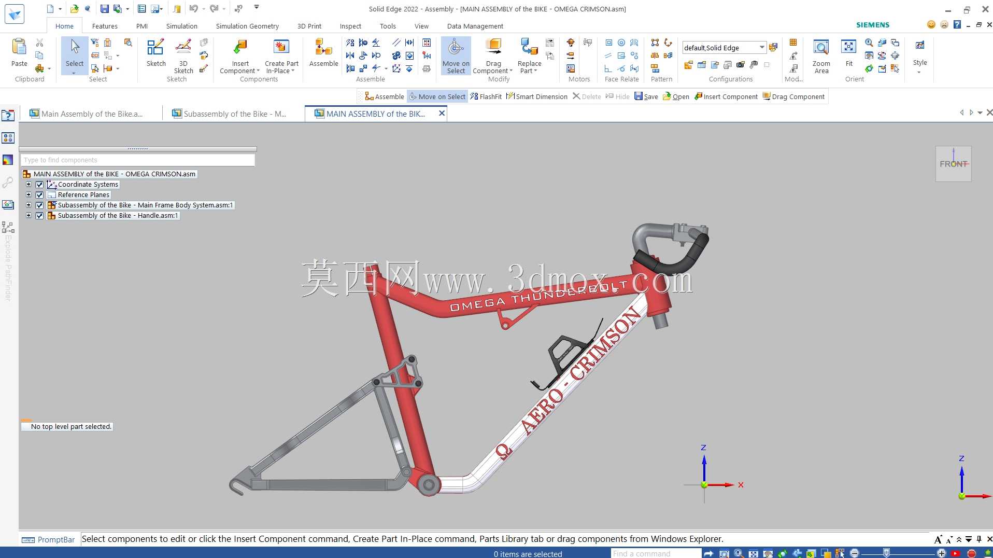Click the help question mark icon
The image size is (993, 558).
[957, 25]
